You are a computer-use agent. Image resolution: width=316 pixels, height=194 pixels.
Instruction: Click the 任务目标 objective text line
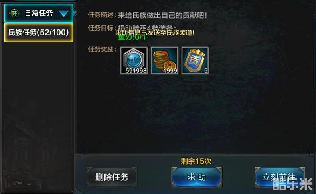tap(132, 28)
